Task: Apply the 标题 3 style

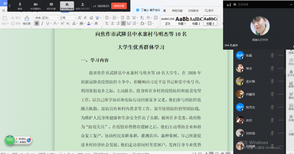Action: 210,21
